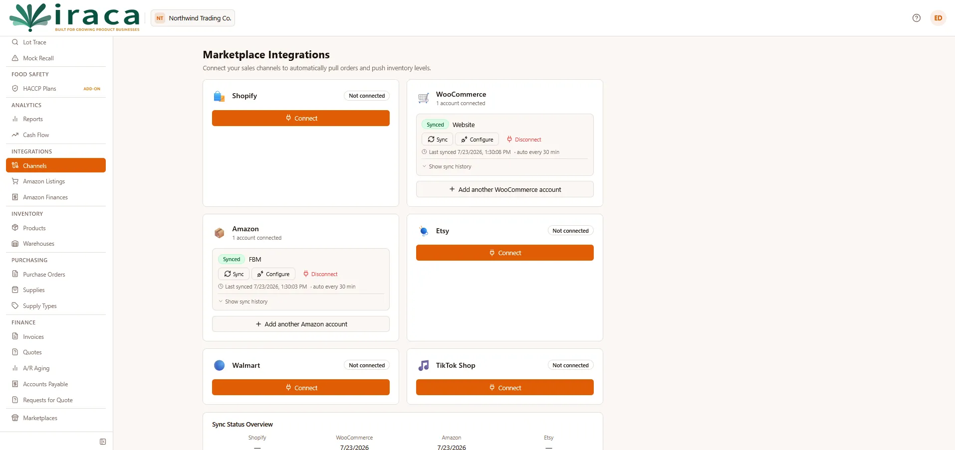Open the ED user avatar menu

[938, 18]
